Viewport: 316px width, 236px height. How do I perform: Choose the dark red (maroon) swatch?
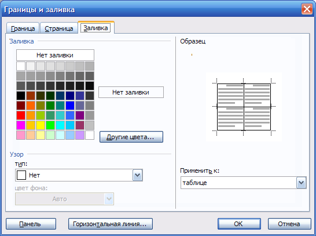point(21,106)
